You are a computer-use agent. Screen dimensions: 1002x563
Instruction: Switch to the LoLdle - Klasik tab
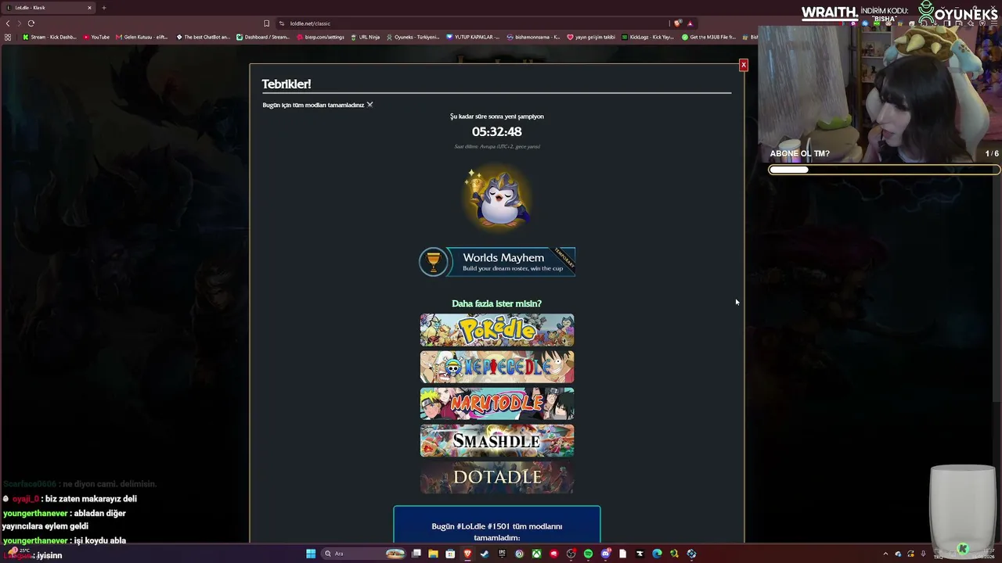(x=49, y=8)
